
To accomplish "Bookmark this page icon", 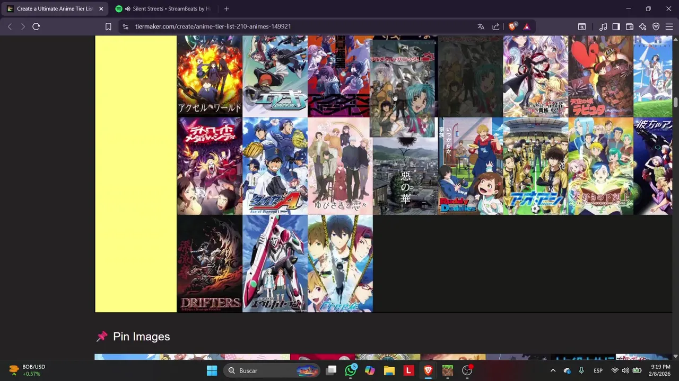I will coord(108,26).
